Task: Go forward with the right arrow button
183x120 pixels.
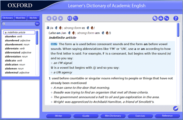Action: click(61, 18)
